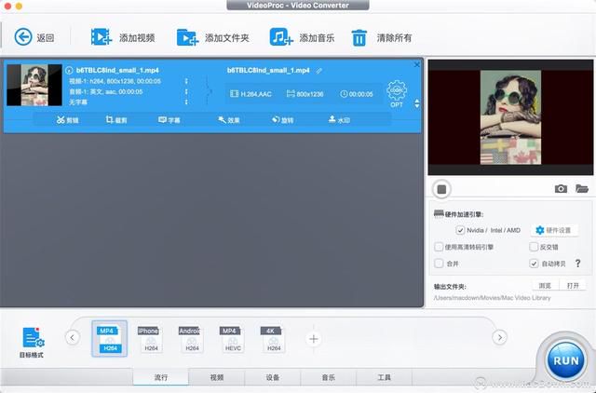The width and height of the screenshot is (596, 393).
Task: Click the 返回 back arrow icon
Action: point(23,37)
